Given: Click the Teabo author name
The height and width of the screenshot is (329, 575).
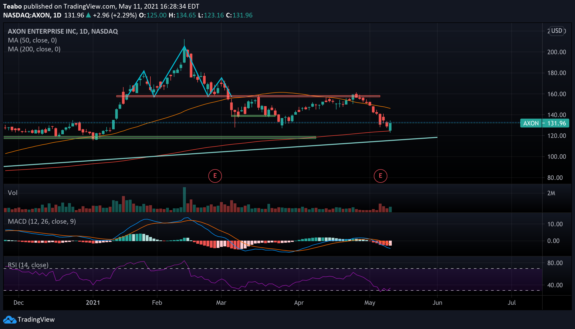Looking at the screenshot, I should pos(13,7).
